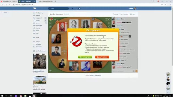
Task: Open Закладки in sidebar
Action: [x=38, y=44]
